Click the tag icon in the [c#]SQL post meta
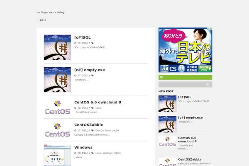 pos(93,43)
